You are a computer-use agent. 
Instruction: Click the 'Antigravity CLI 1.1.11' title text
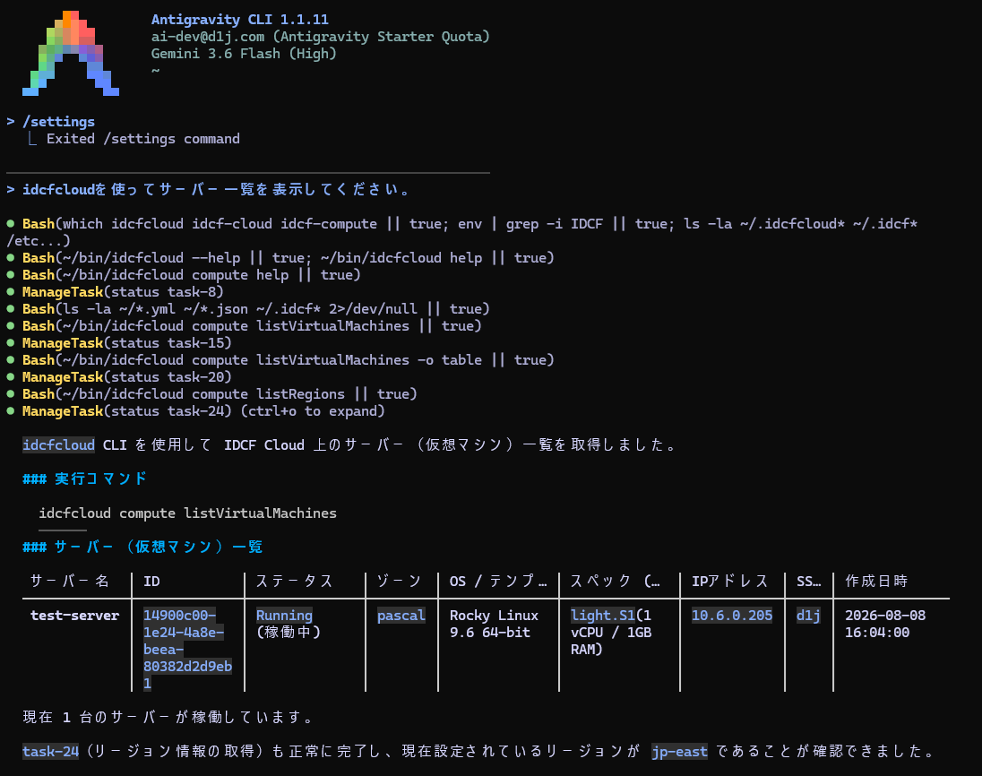pos(240,20)
